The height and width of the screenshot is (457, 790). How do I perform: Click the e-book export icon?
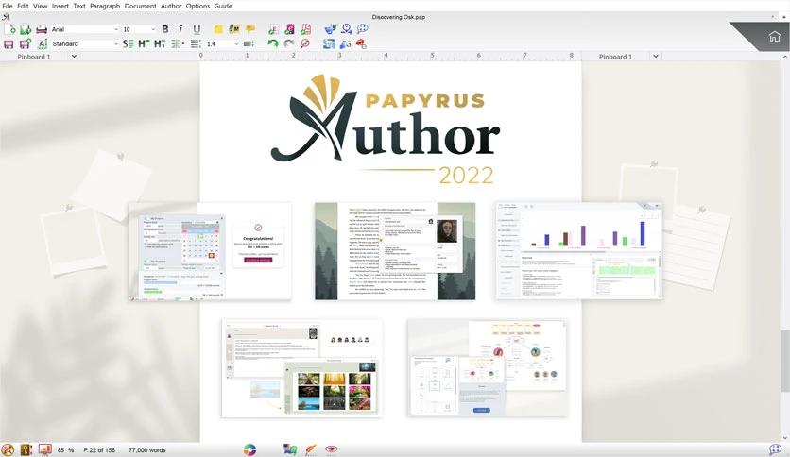289,29
